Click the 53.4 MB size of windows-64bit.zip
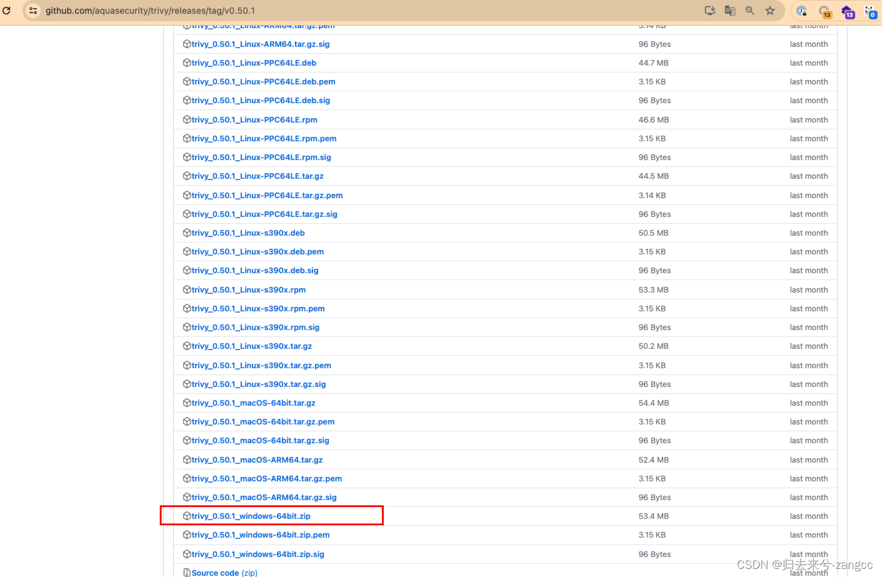Screen dimensions: 882x577 pos(654,516)
